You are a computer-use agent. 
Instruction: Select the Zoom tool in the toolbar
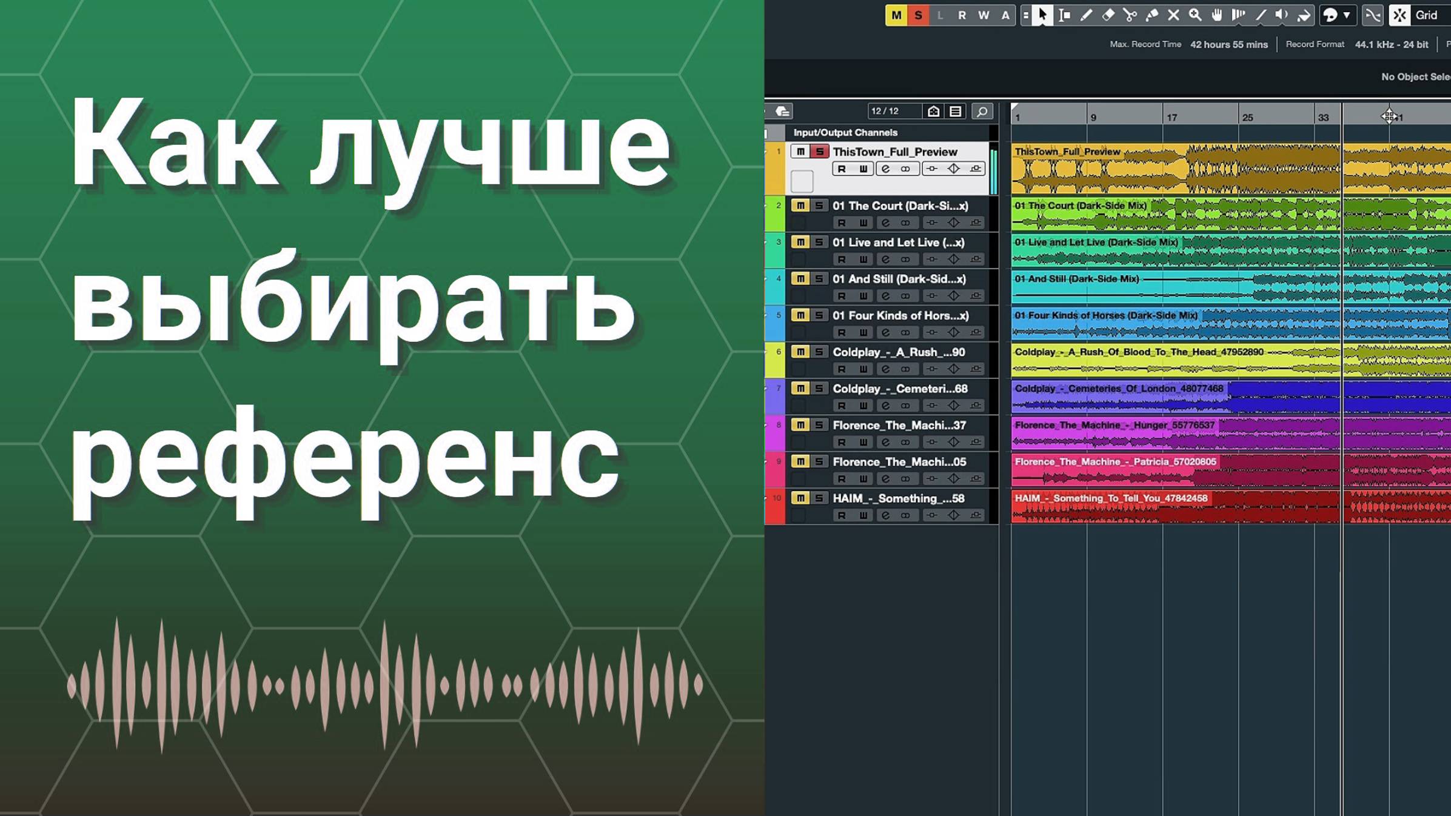(x=1196, y=15)
